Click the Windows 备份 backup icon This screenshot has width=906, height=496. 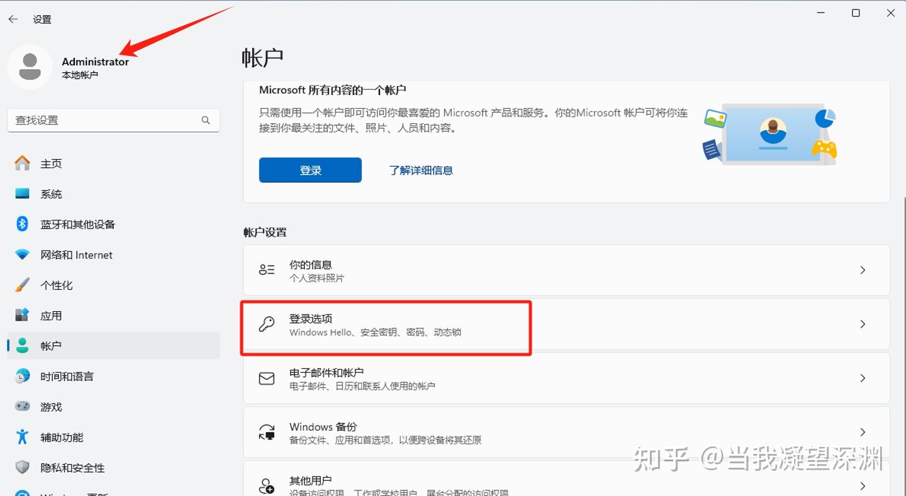[x=266, y=432]
